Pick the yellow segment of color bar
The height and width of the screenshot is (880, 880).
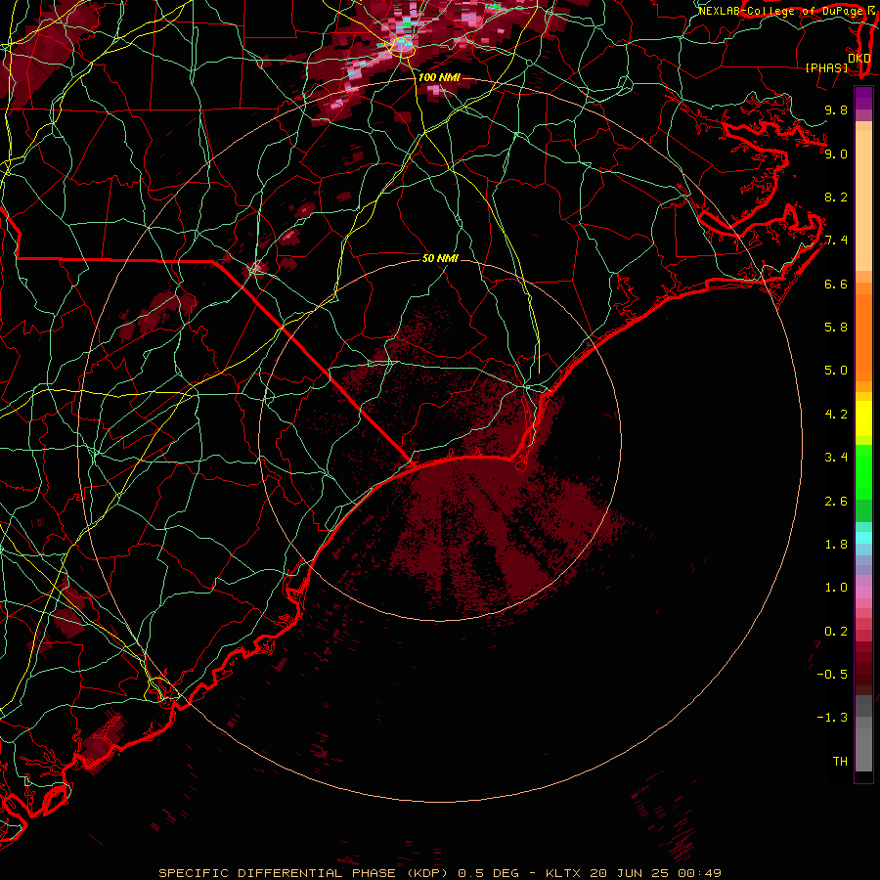863,418
